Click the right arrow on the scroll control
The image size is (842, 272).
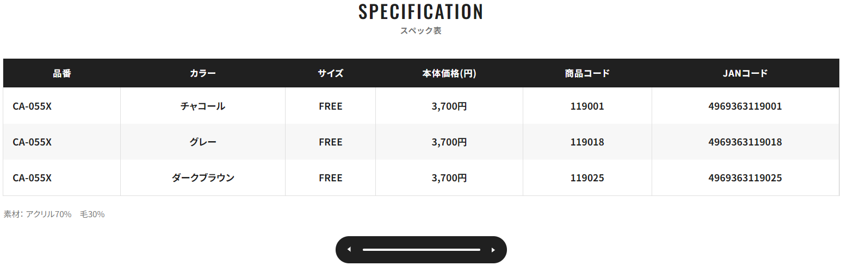coord(493,250)
